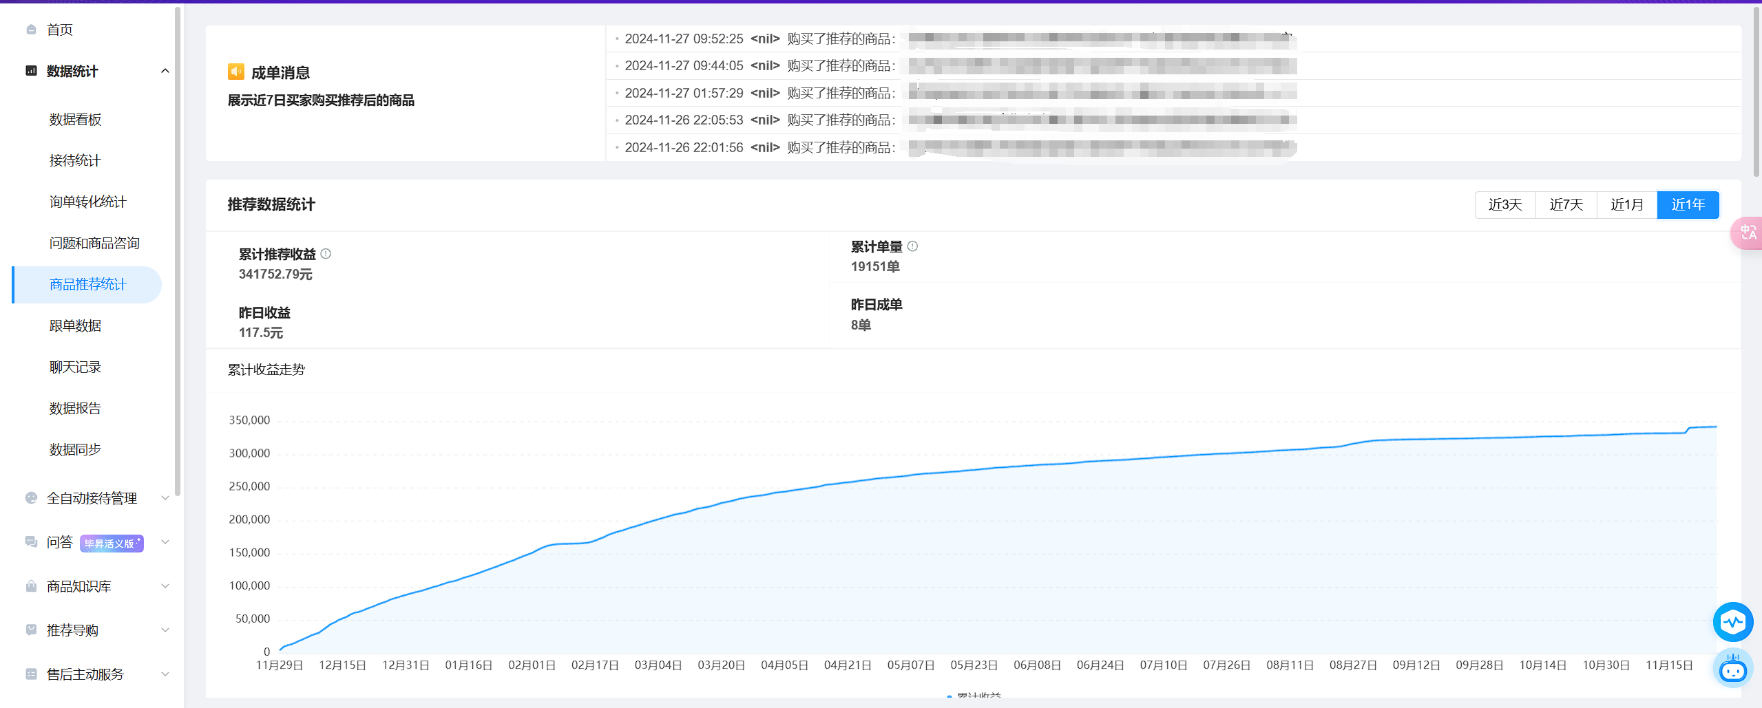Image resolution: width=1762 pixels, height=708 pixels.
Task: Click order message dated 2024-11-26 22:05:53
Action: point(1174,120)
